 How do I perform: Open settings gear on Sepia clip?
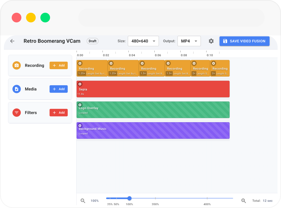click(80, 84)
